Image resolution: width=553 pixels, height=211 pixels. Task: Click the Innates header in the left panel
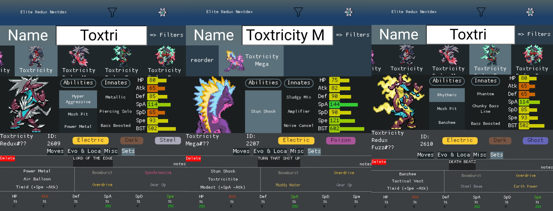116,83
